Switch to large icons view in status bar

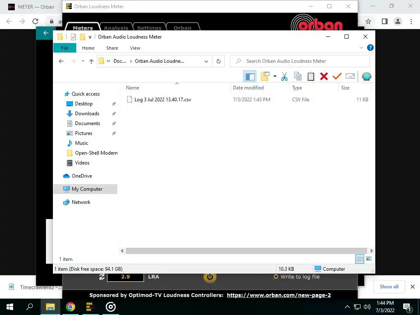click(369, 259)
